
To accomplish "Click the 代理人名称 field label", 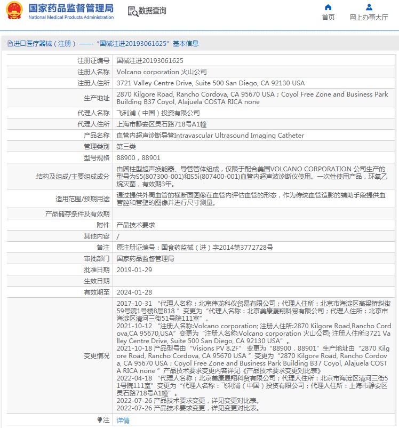I will click(93, 113).
